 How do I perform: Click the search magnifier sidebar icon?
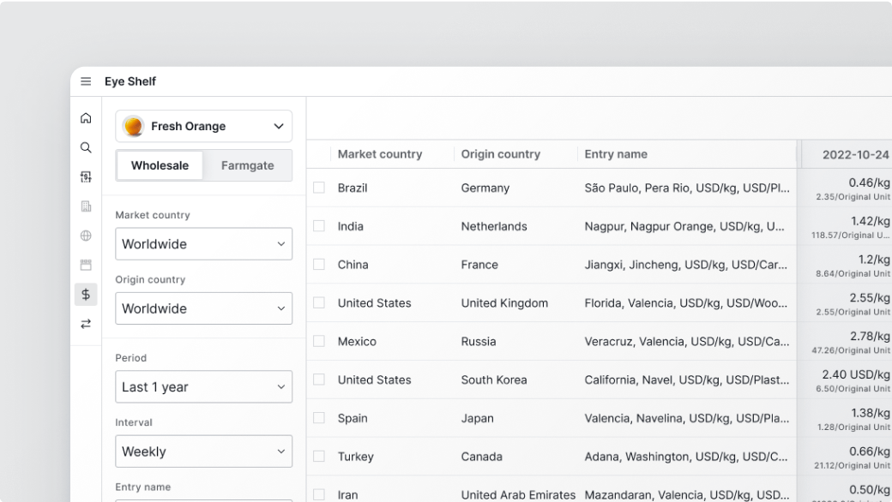86,147
